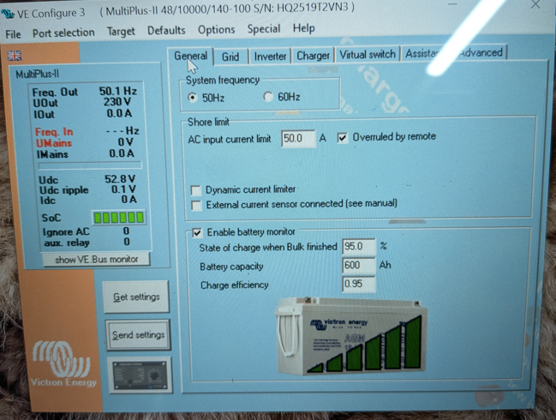Image resolution: width=556 pixels, height=420 pixels.
Task: Click the System frequency group label
Action: 223,81
